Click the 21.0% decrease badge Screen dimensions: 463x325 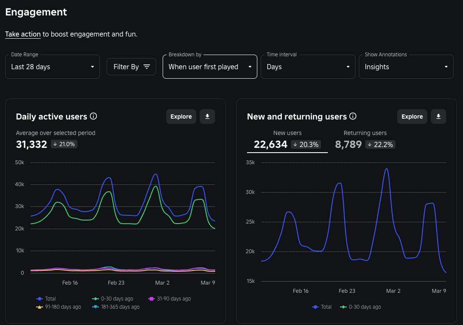click(64, 144)
